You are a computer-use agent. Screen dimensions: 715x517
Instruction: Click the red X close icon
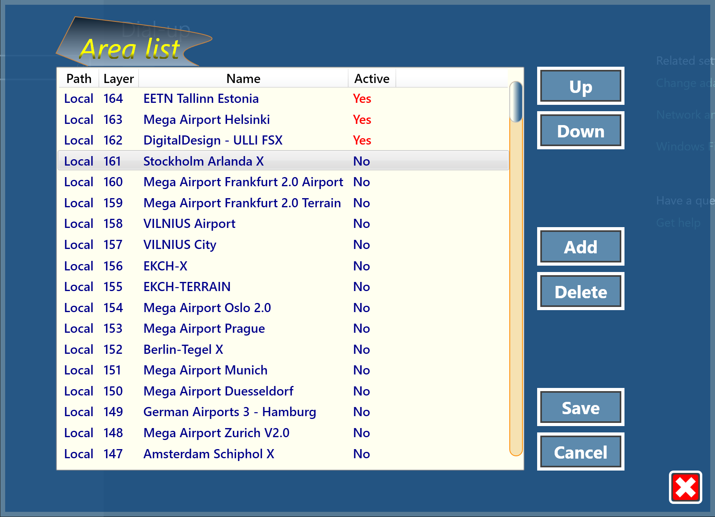point(685,487)
